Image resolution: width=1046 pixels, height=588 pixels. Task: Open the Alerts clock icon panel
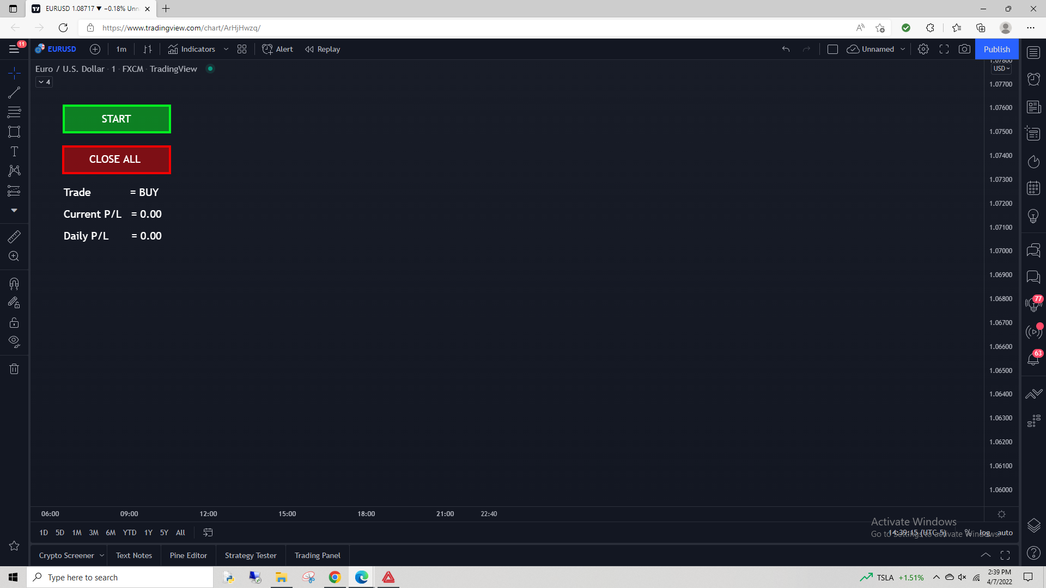tap(1033, 79)
